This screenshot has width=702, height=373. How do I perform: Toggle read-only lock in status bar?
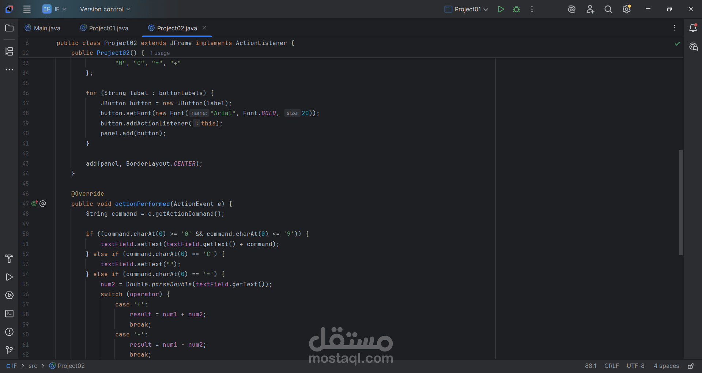tap(691, 366)
